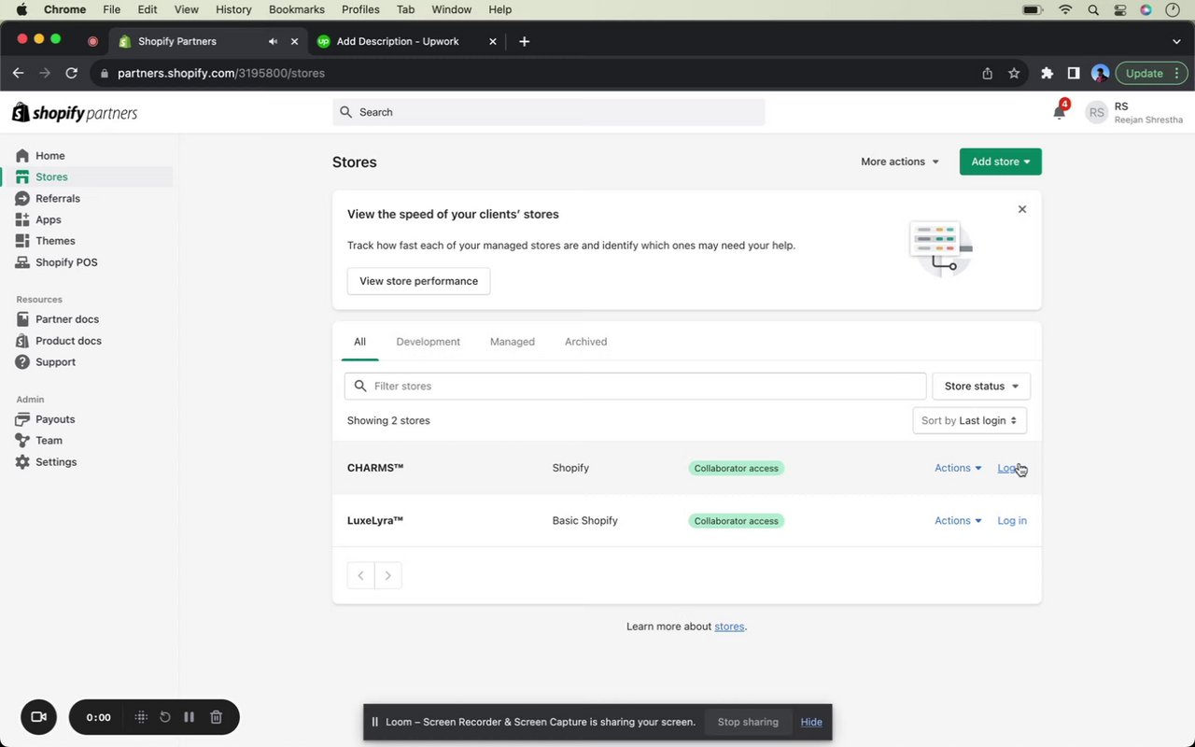Click the Home sidebar icon
The height and width of the screenshot is (747, 1195).
22,156
